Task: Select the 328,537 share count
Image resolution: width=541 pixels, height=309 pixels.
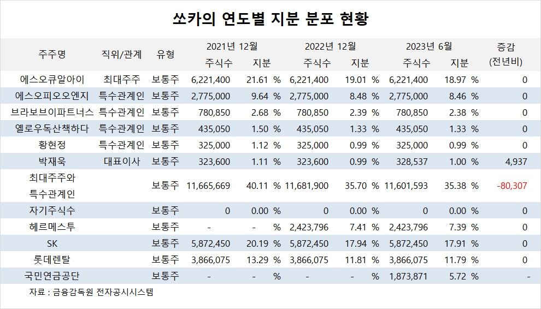Action: (x=411, y=162)
